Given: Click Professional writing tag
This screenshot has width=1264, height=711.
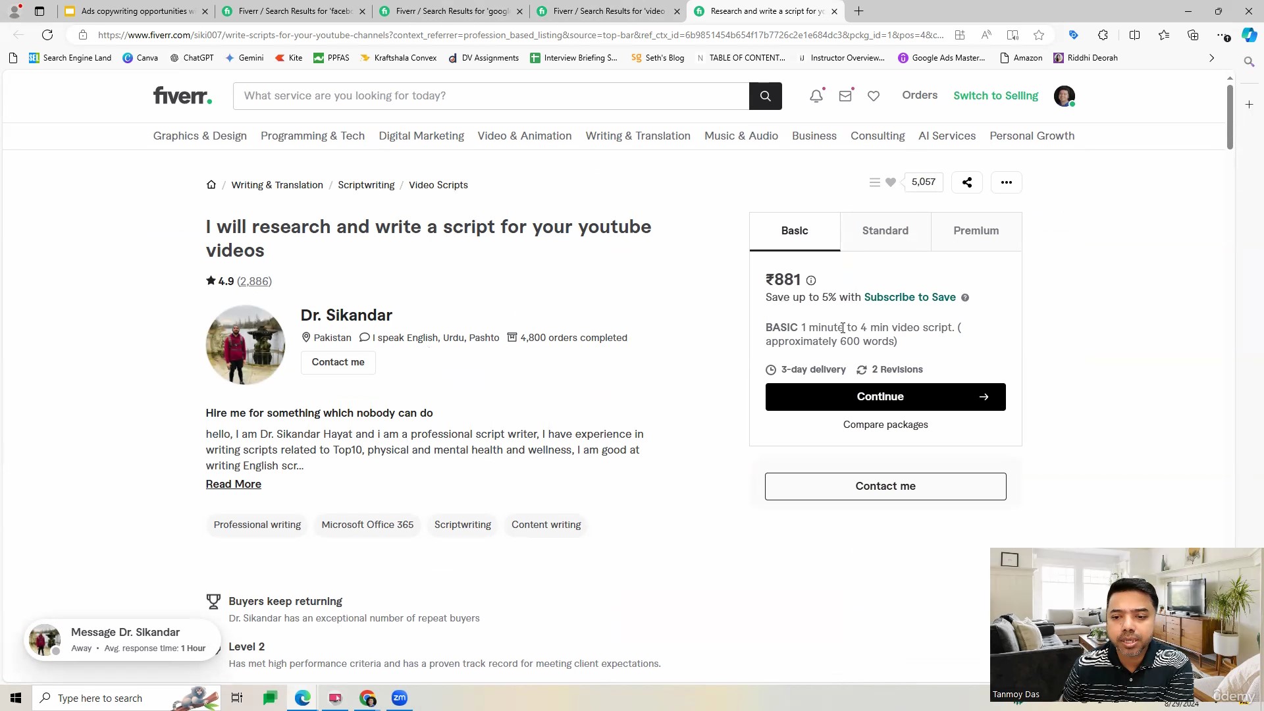Looking at the screenshot, I should [257, 525].
